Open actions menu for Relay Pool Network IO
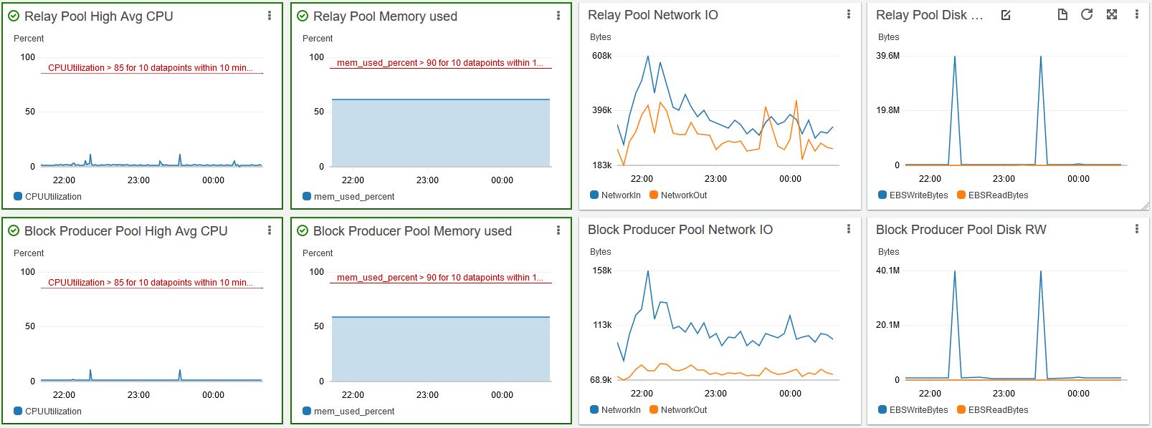The image size is (1152, 428). point(849,14)
